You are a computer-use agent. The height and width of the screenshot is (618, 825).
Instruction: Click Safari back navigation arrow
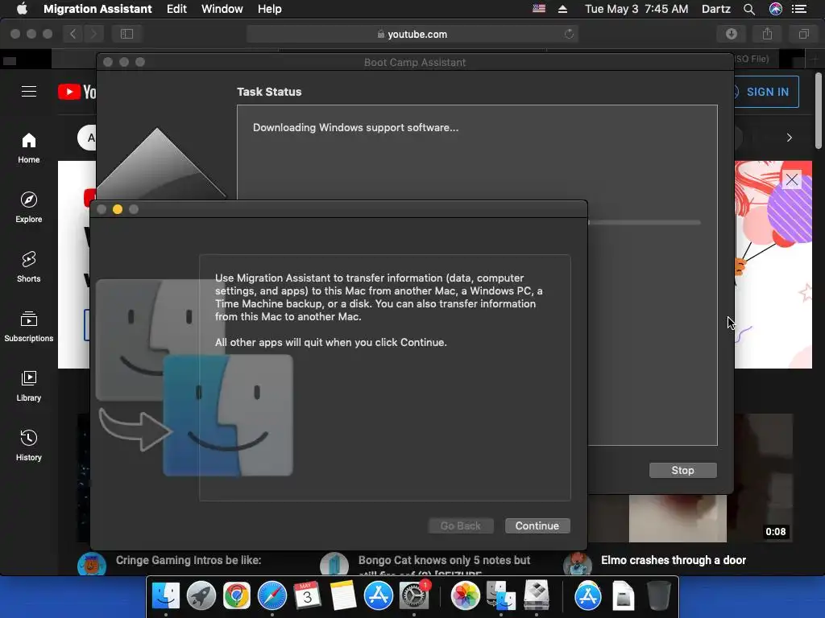[73, 34]
